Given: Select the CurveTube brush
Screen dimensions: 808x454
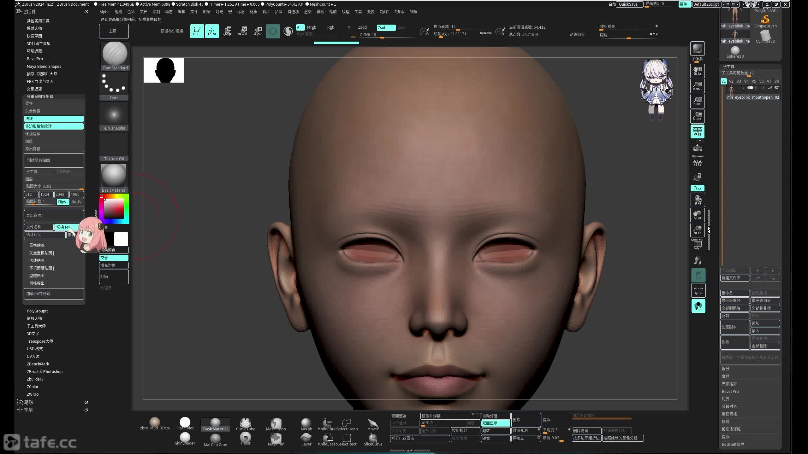Looking at the screenshot, I should click(245, 424).
